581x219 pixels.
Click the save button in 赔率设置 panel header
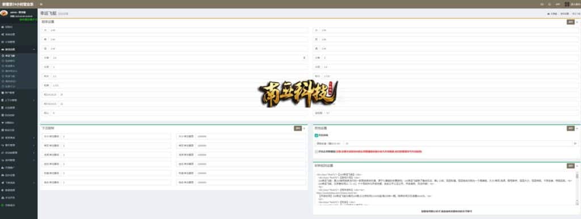(571, 22)
